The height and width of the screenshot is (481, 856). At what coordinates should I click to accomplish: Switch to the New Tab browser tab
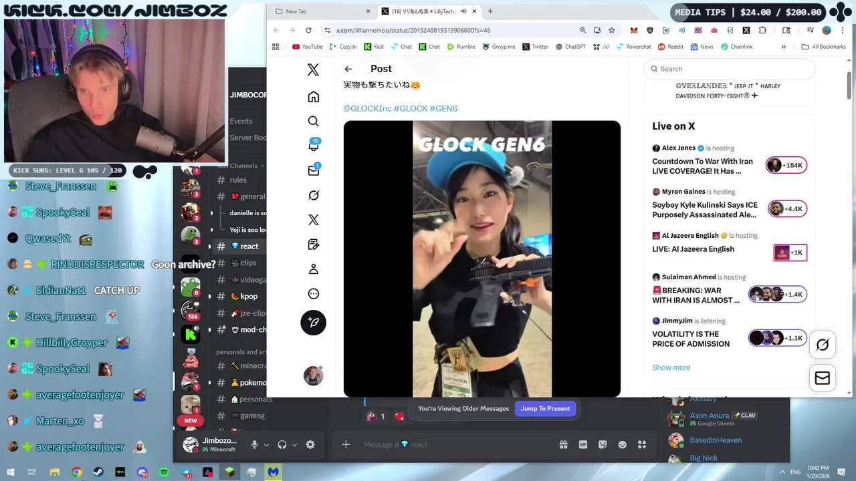tap(322, 11)
